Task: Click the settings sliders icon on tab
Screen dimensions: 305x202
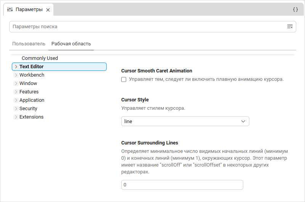Action: coord(10,10)
